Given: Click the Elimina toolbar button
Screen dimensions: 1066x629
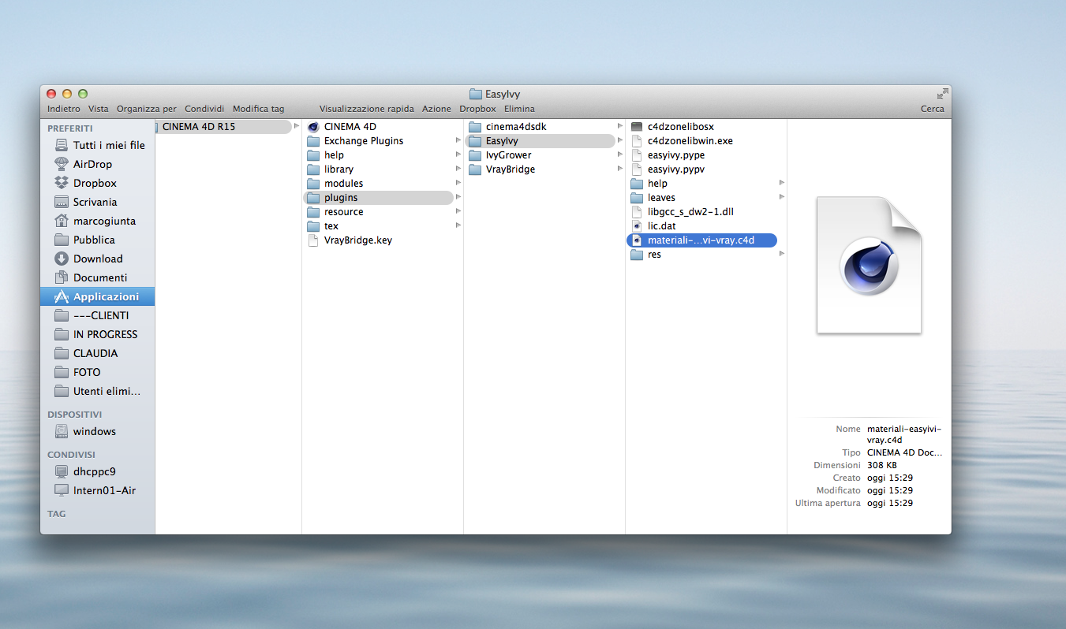Looking at the screenshot, I should [x=519, y=109].
